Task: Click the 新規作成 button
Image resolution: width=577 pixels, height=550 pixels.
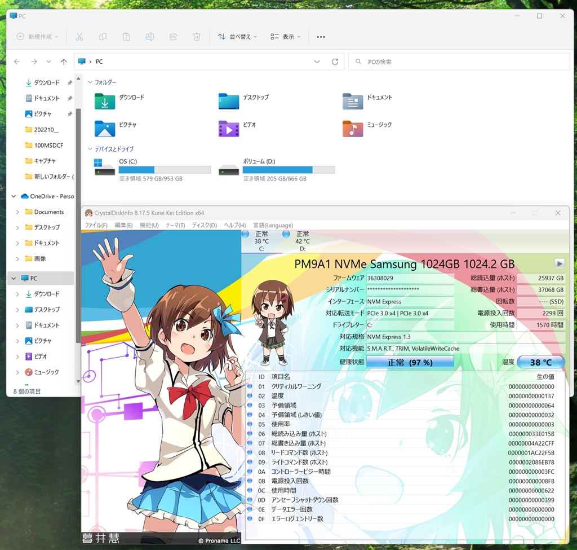Action: point(38,37)
